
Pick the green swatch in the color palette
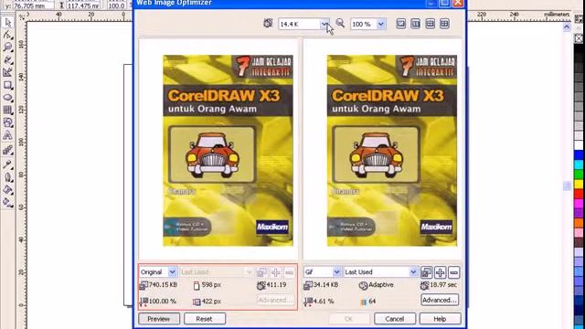(579, 174)
